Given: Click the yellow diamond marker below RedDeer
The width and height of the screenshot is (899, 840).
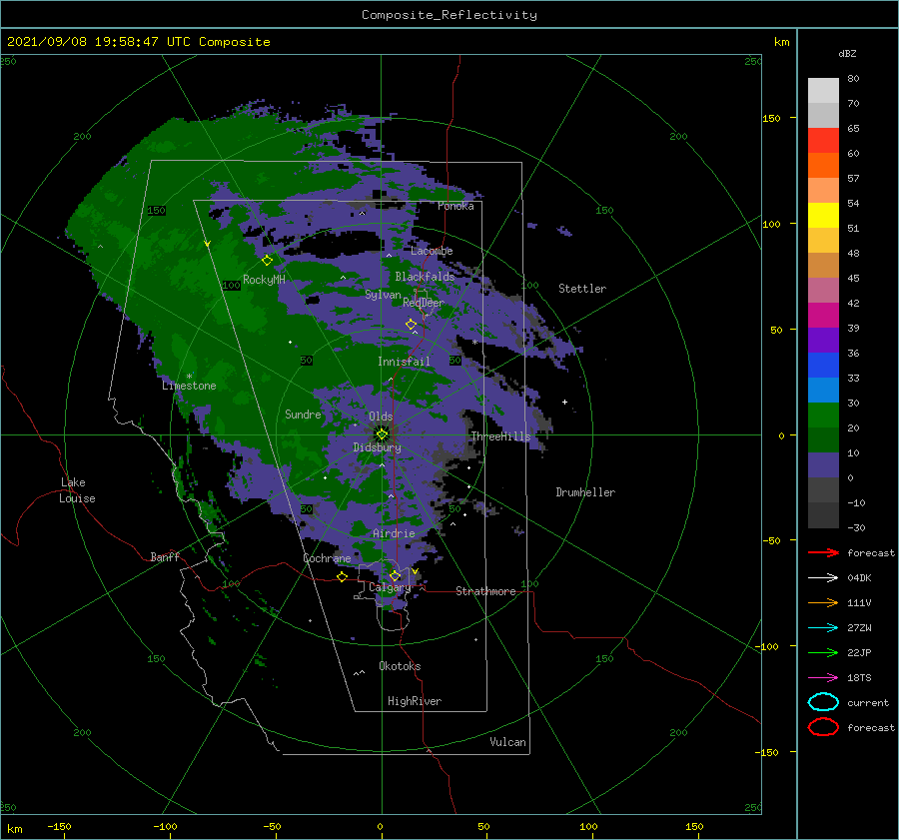Looking at the screenshot, I should [x=411, y=325].
